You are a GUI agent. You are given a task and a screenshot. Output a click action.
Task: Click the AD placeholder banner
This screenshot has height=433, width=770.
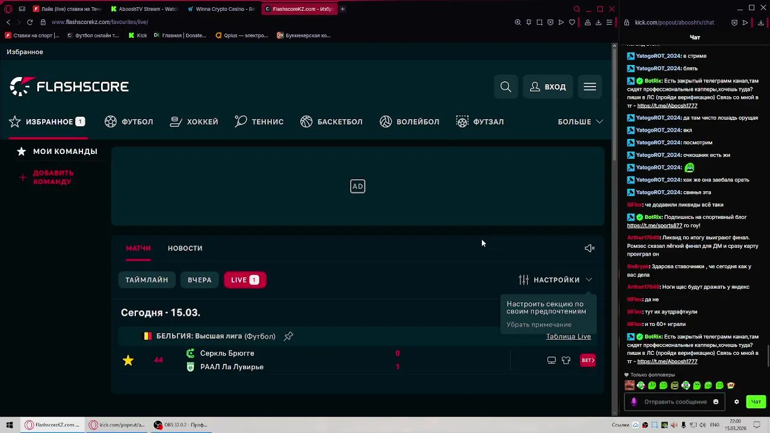click(x=358, y=186)
